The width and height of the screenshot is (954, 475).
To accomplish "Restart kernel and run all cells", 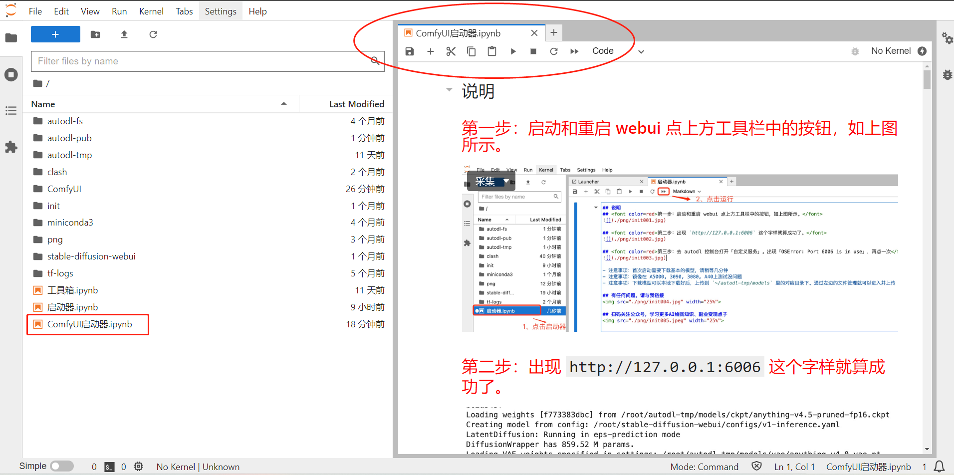I will coord(574,51).
